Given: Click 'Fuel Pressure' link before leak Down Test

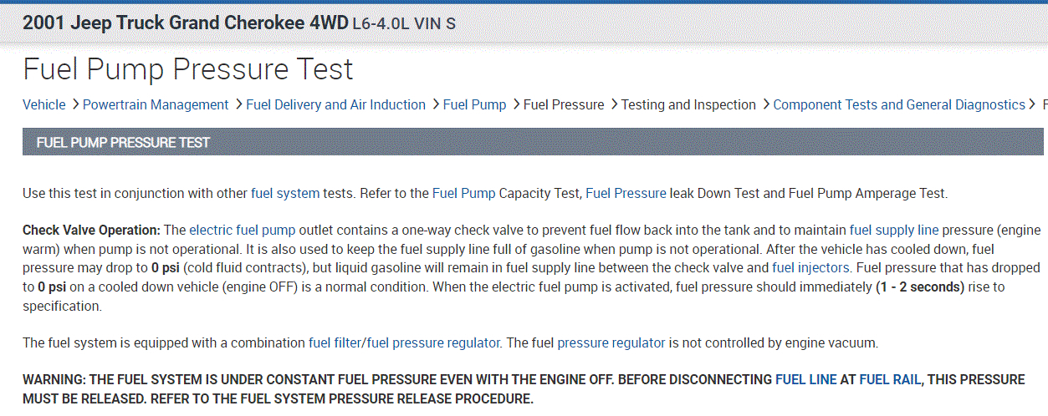Looking at the screenshot, I should (x=626, y=193).
